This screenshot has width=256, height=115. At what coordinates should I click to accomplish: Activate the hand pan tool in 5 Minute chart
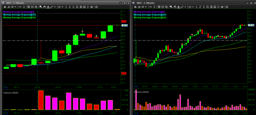coord(44,7)
